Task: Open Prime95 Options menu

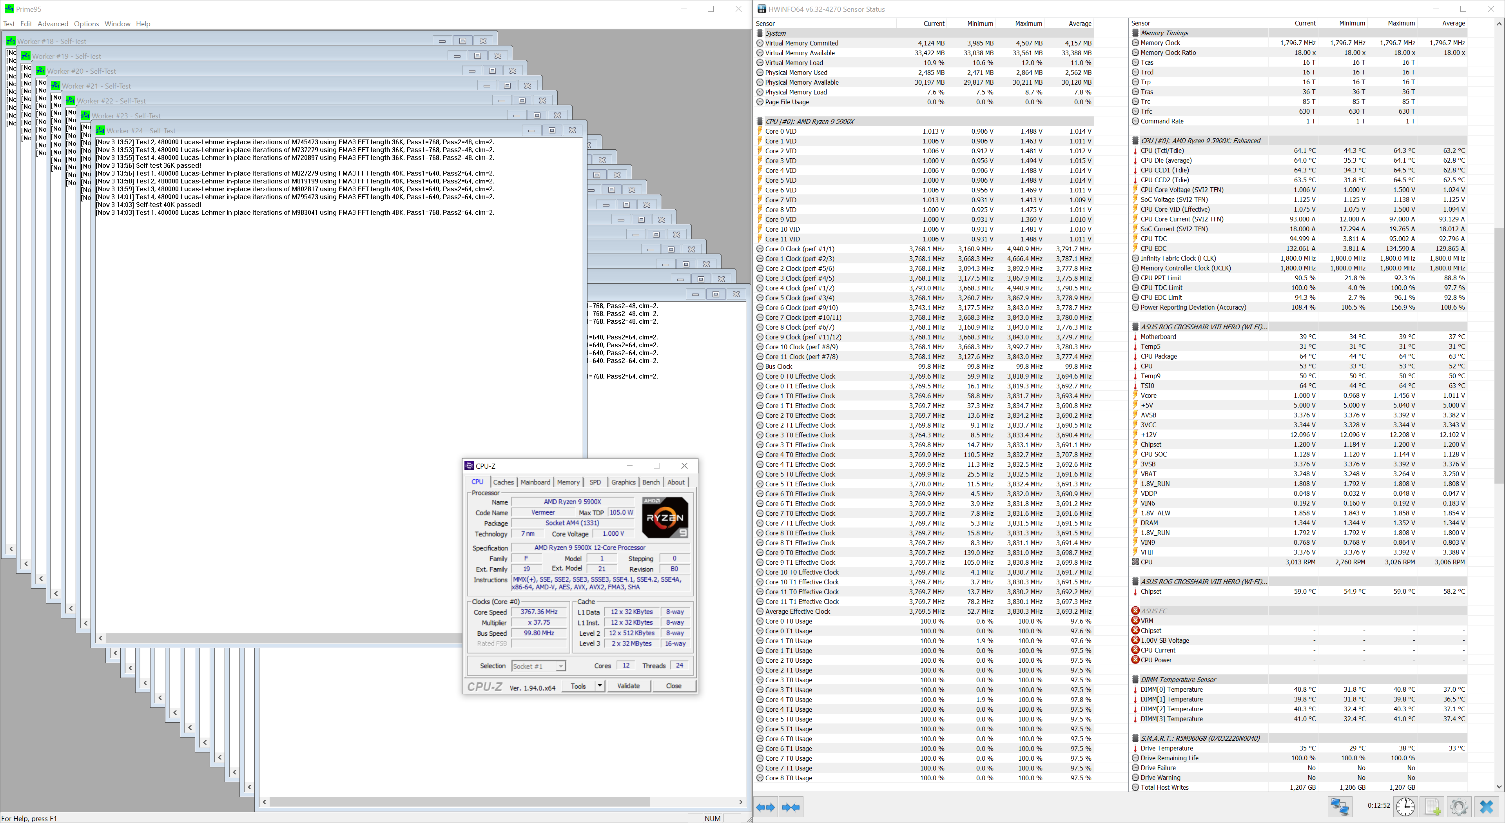Action: coord(86,24)
